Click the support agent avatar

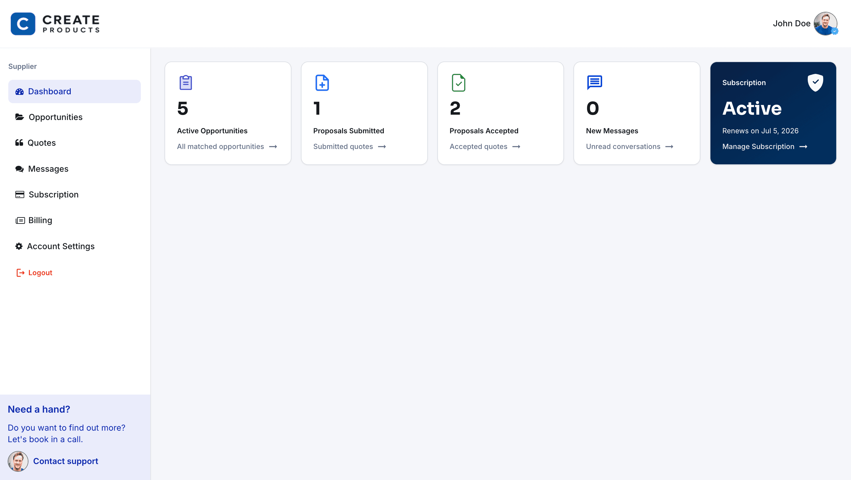pyautogui.click(x=18, y=461)
